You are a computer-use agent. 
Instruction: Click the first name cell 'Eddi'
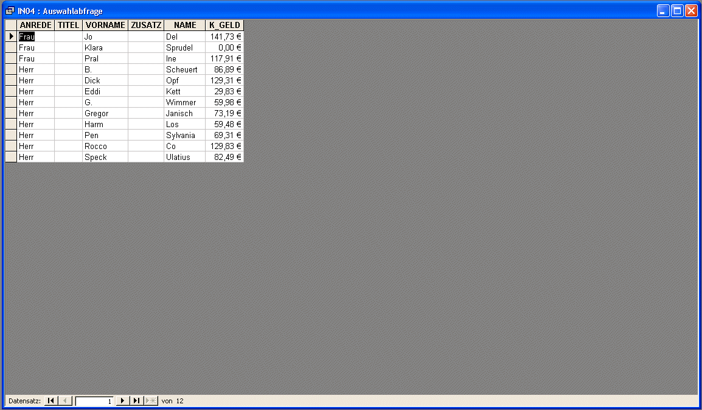point(105,91)
